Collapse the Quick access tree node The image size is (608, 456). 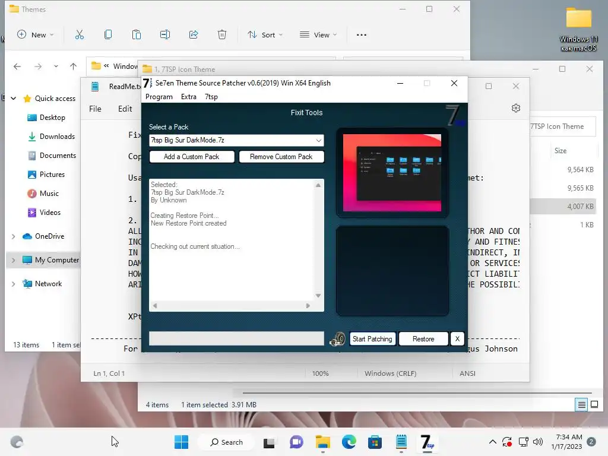tap(14, 99)
